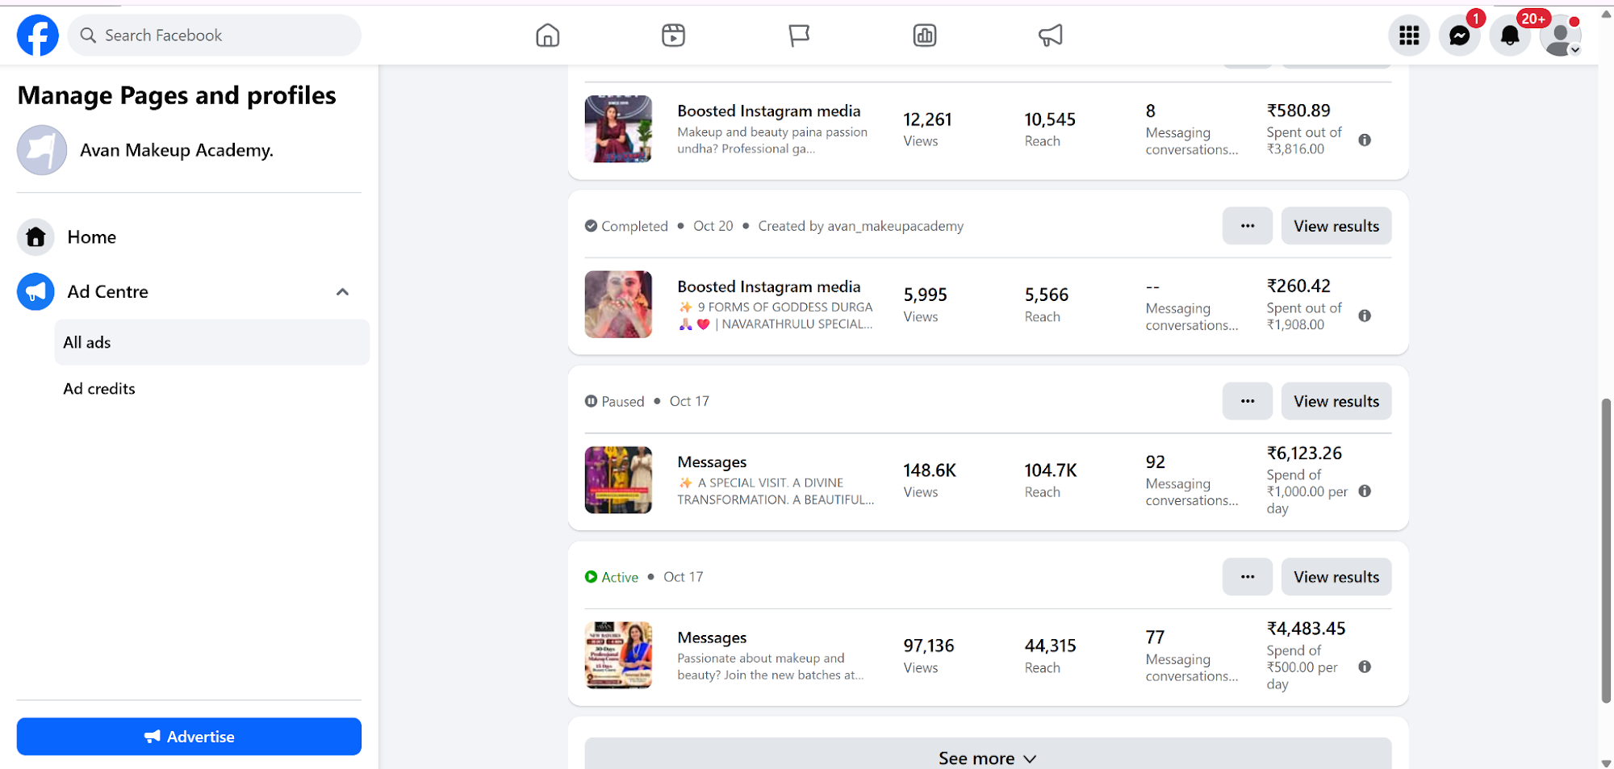The width and height of the screenshot is (1614, 769).
Task: Open the Passionate about makeup ad thumbnail
Action: point(618,655)
